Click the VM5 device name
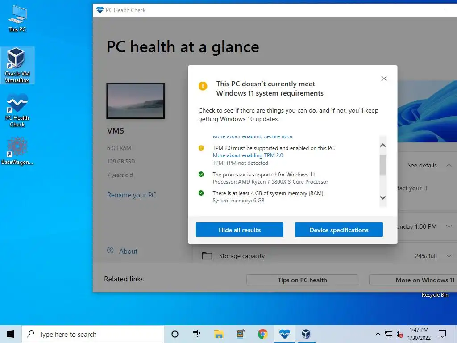 tap(116, 131)
